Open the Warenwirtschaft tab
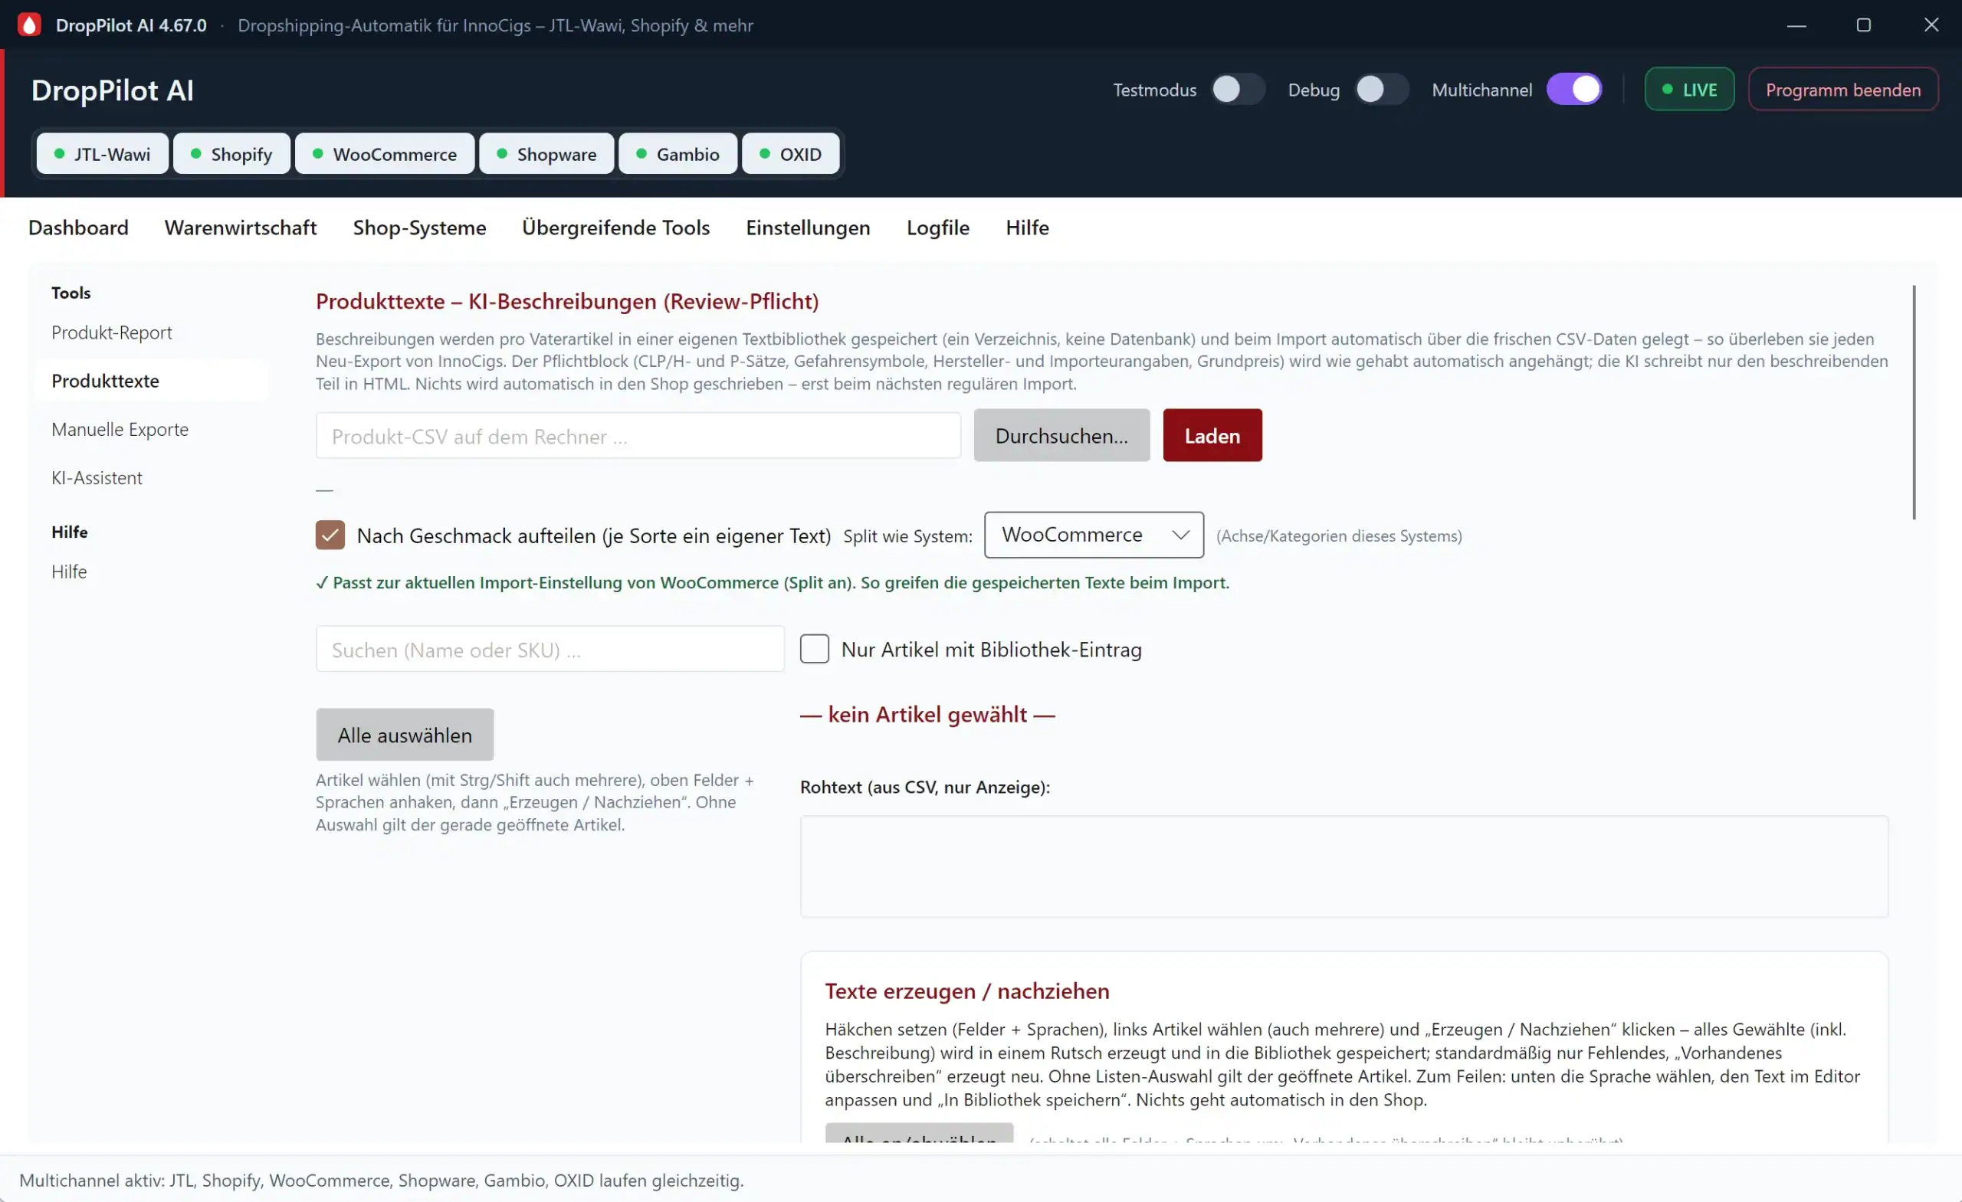 241,228
